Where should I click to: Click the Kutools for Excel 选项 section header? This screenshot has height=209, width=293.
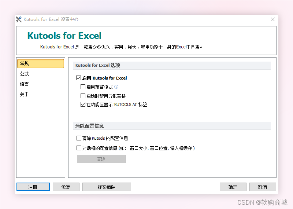(x=171, y=66)
